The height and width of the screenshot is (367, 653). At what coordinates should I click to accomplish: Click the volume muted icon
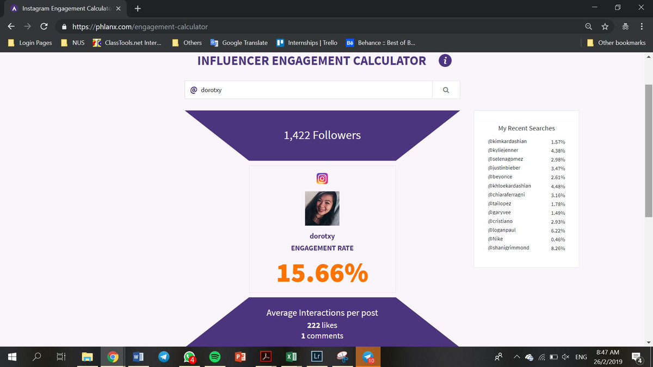[566, 357]
